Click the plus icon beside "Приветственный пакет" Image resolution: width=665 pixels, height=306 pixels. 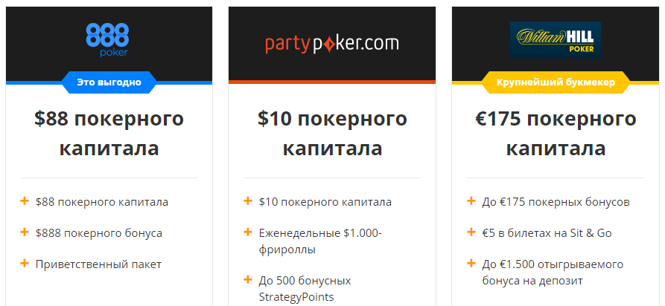(x=25, y=263)
